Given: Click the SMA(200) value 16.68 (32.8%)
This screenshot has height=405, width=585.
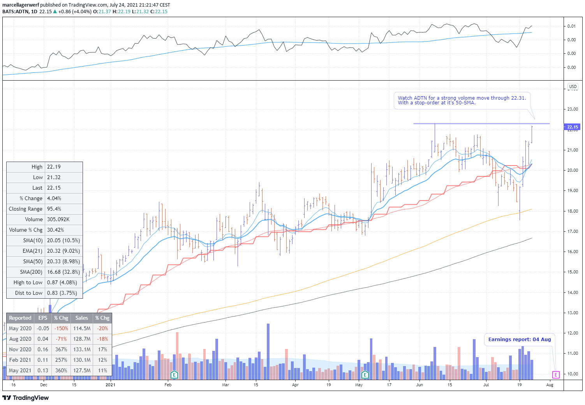Looking at the screenshot, I should [x=63, y=272].
